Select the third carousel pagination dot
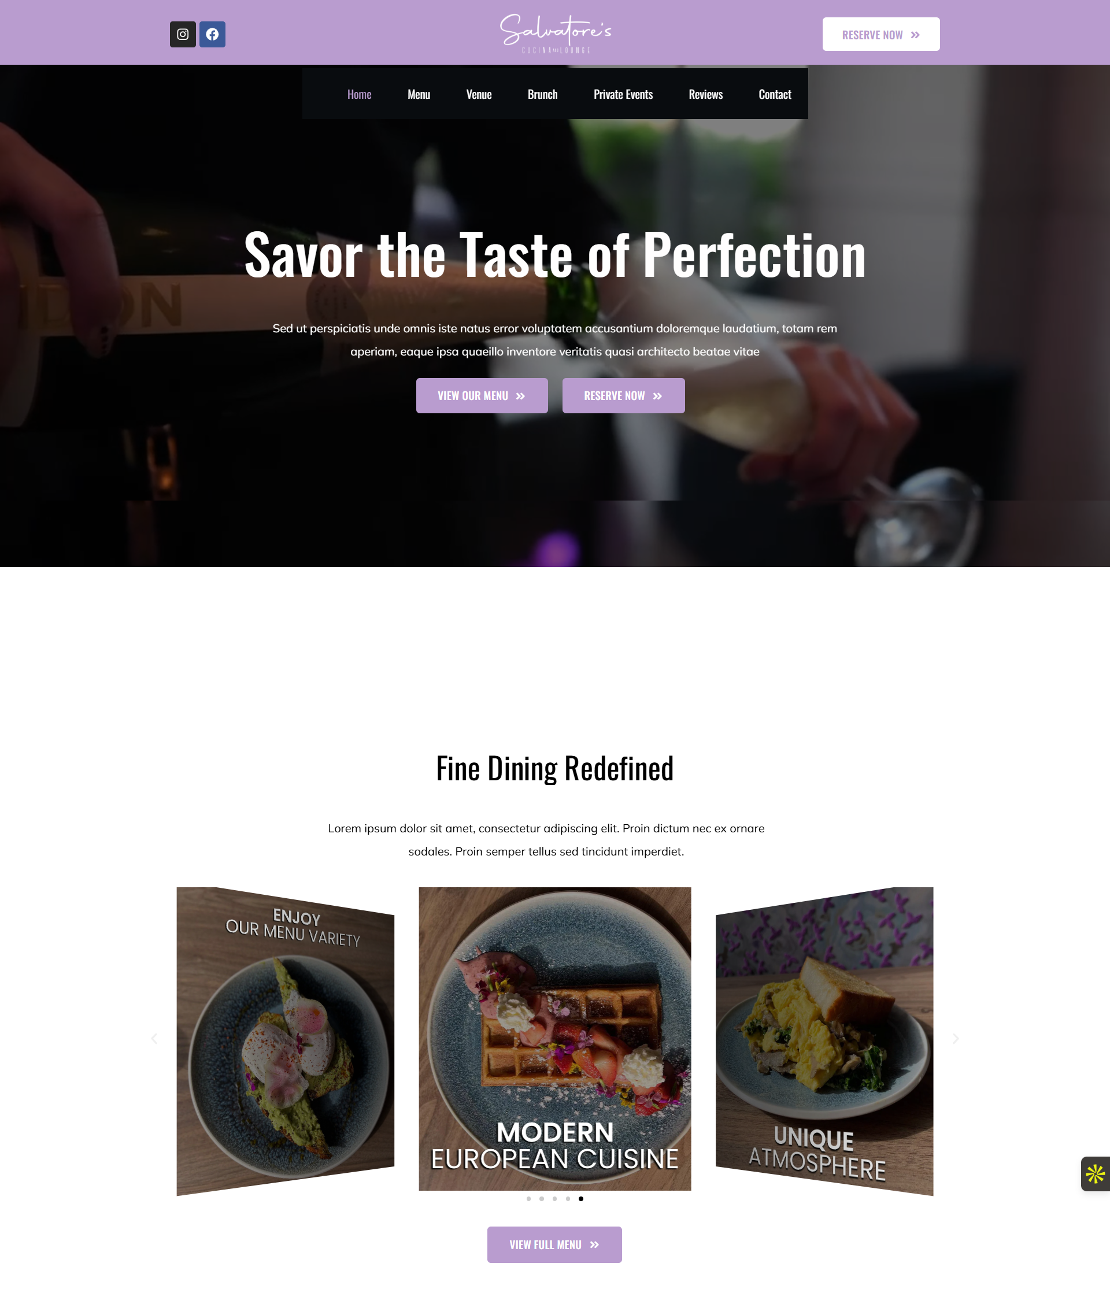The width and height of the screenshot is (1110, 1304). point(554,1198)
